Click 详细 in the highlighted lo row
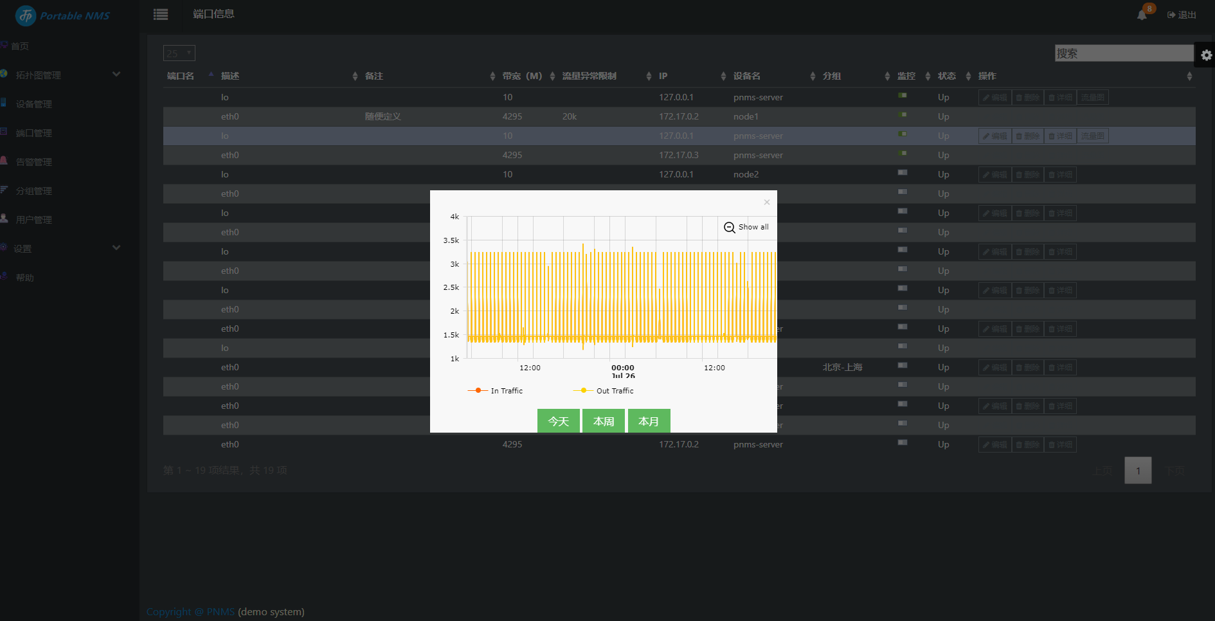Screen dimensions: 1215x621 [x=1060, y=136]
